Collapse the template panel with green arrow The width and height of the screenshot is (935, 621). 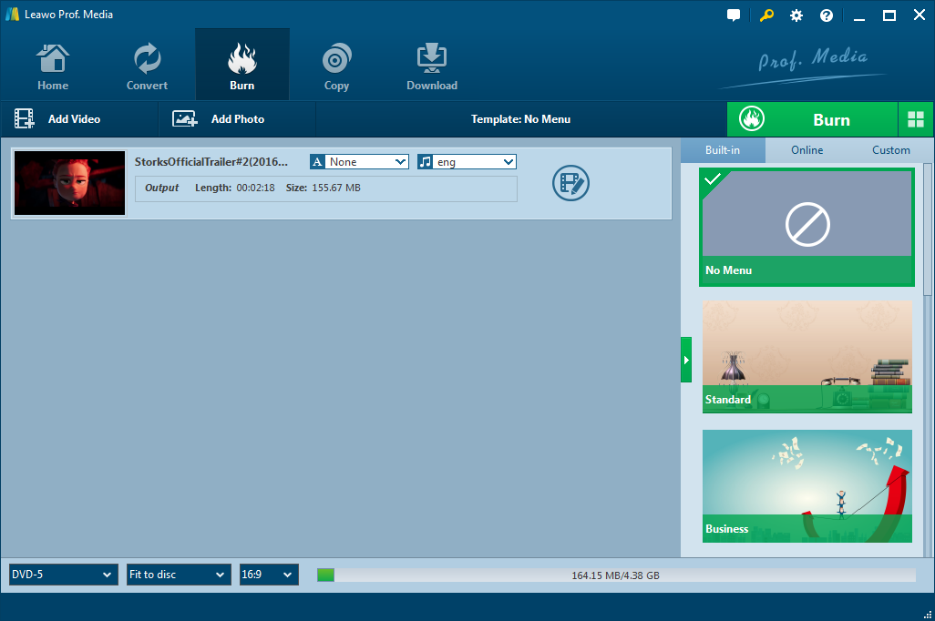[x=686, y=360]
